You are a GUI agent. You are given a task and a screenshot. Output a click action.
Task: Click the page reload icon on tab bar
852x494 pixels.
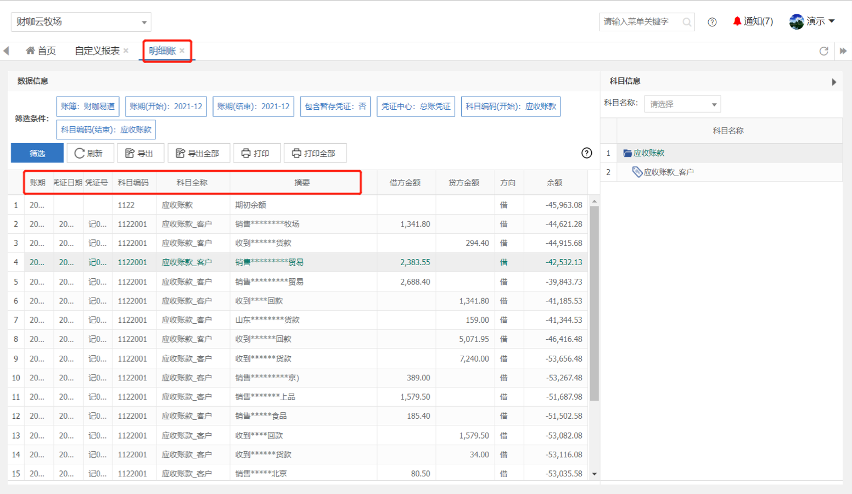[823, 51]
